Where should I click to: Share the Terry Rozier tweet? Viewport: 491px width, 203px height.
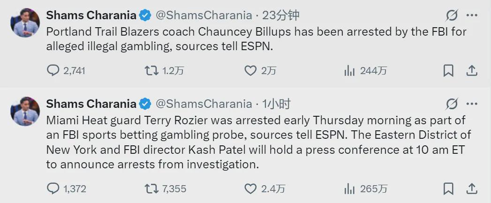pos(472,188)
